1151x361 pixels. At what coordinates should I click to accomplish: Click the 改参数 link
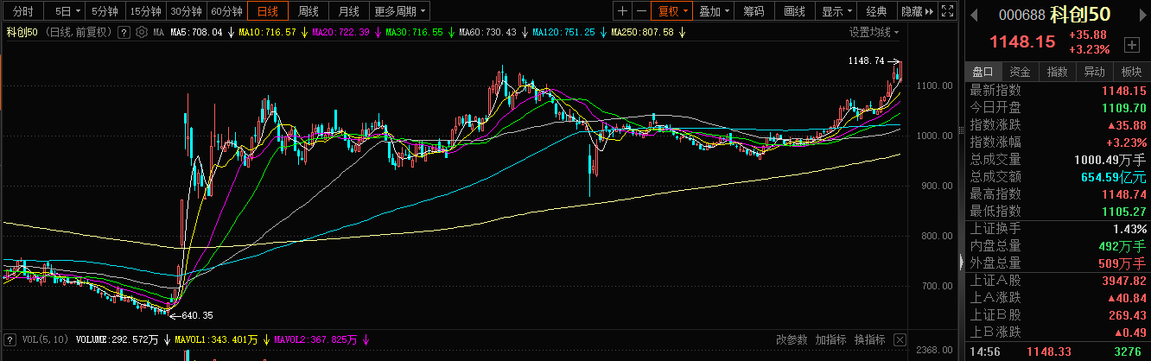tap(792, 339)
